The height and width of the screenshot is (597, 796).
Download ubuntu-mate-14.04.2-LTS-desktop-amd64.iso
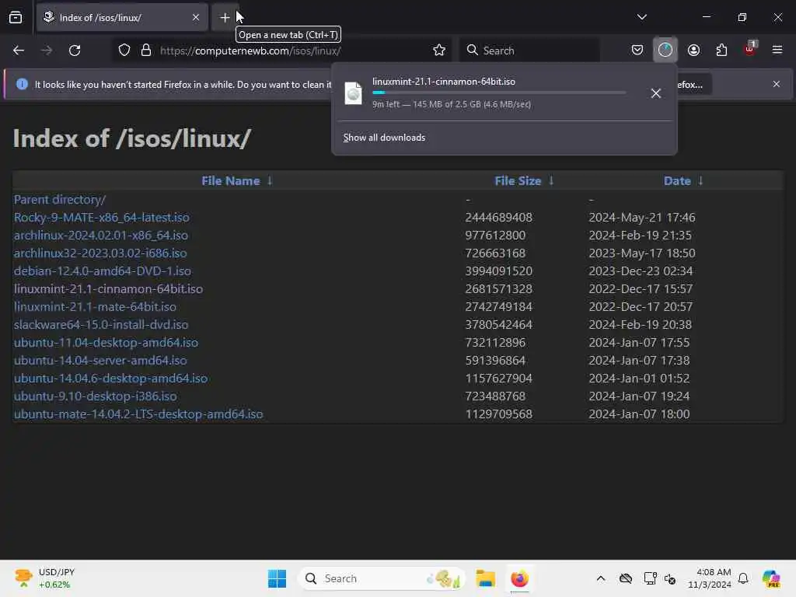click(138, 414)
